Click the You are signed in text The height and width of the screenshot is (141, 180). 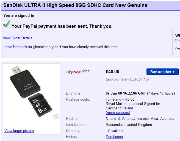pyautogui.click(x=19, y=15)
